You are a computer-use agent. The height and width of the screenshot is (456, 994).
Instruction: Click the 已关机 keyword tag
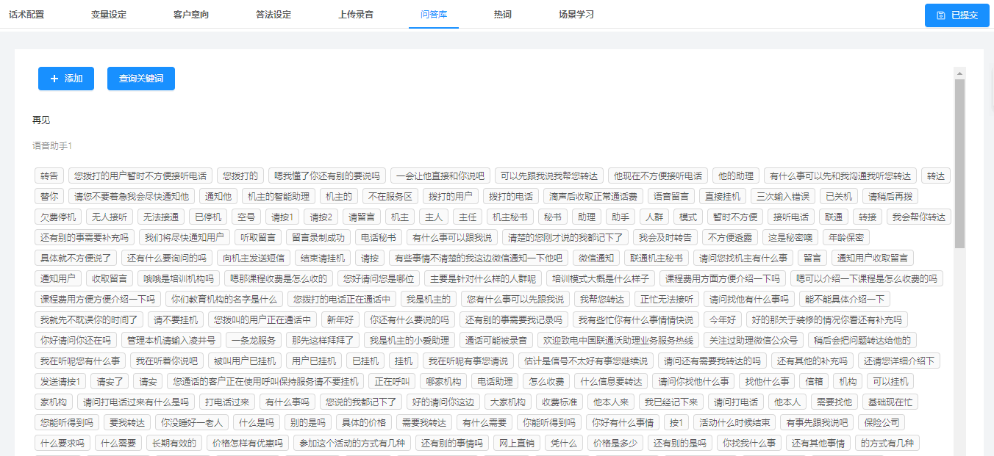click(x=838, y=197)
